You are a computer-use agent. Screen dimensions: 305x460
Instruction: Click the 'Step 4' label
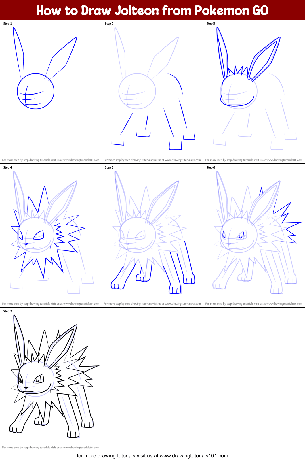pyautogui.click(x=8, y=167)
